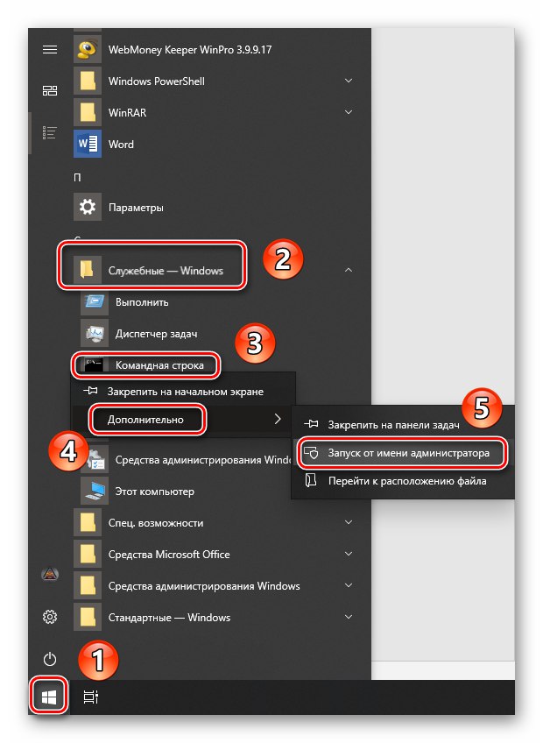Open Параметры gear icon in app list
543x743 pixels.
(x=88, y=207)
